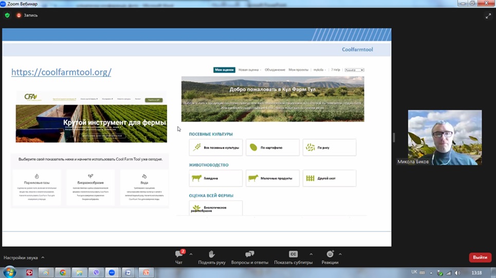The width and height of the screenshot is (496, 278).
Task: Expand subtitles options arrow
Action: point(311,254)
